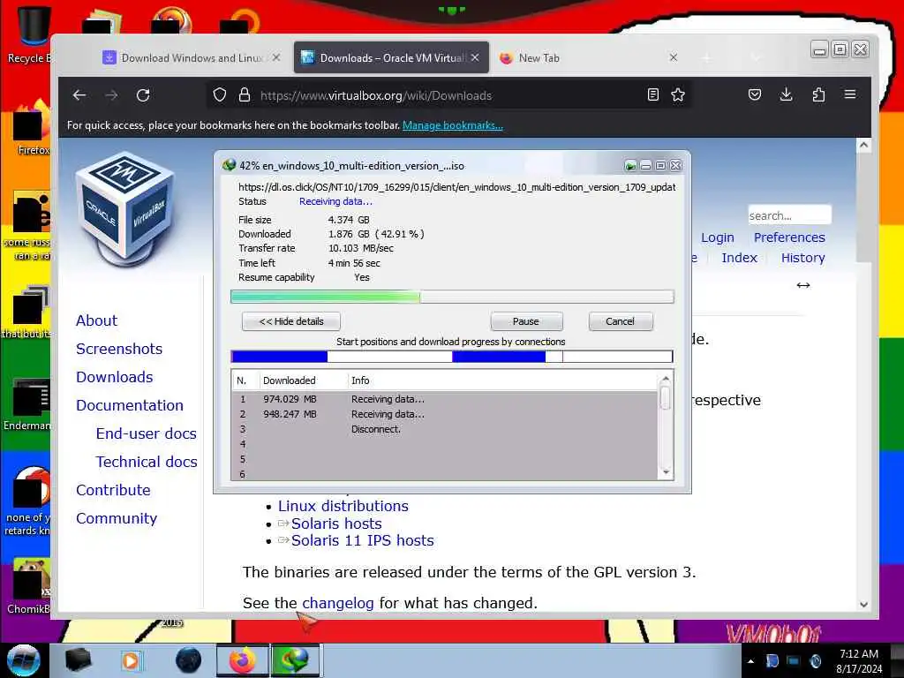Open the Index link
This screenshot has height=678, width=904.
[x=739, y=258]
